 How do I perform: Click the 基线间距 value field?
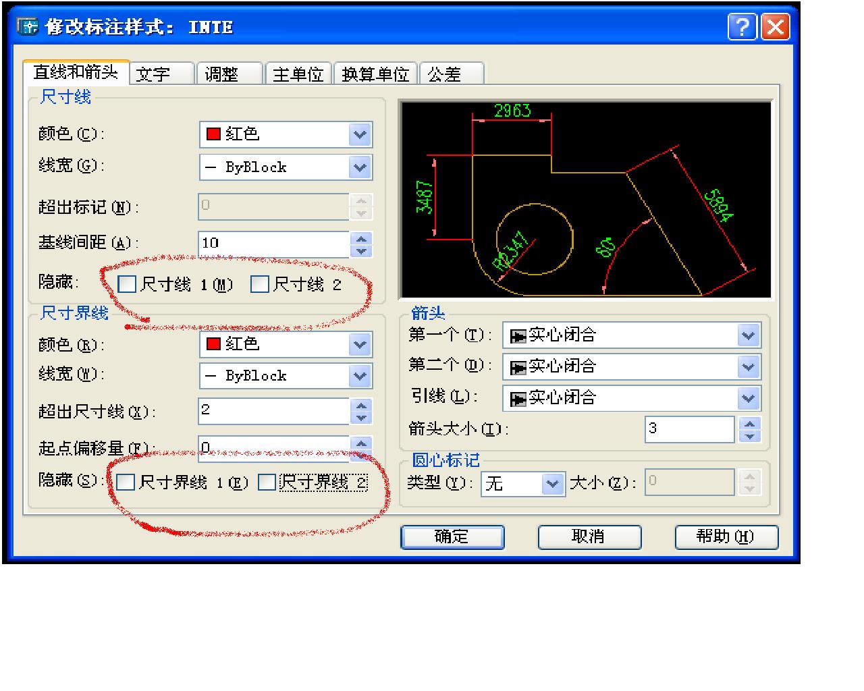pos(273,244)
